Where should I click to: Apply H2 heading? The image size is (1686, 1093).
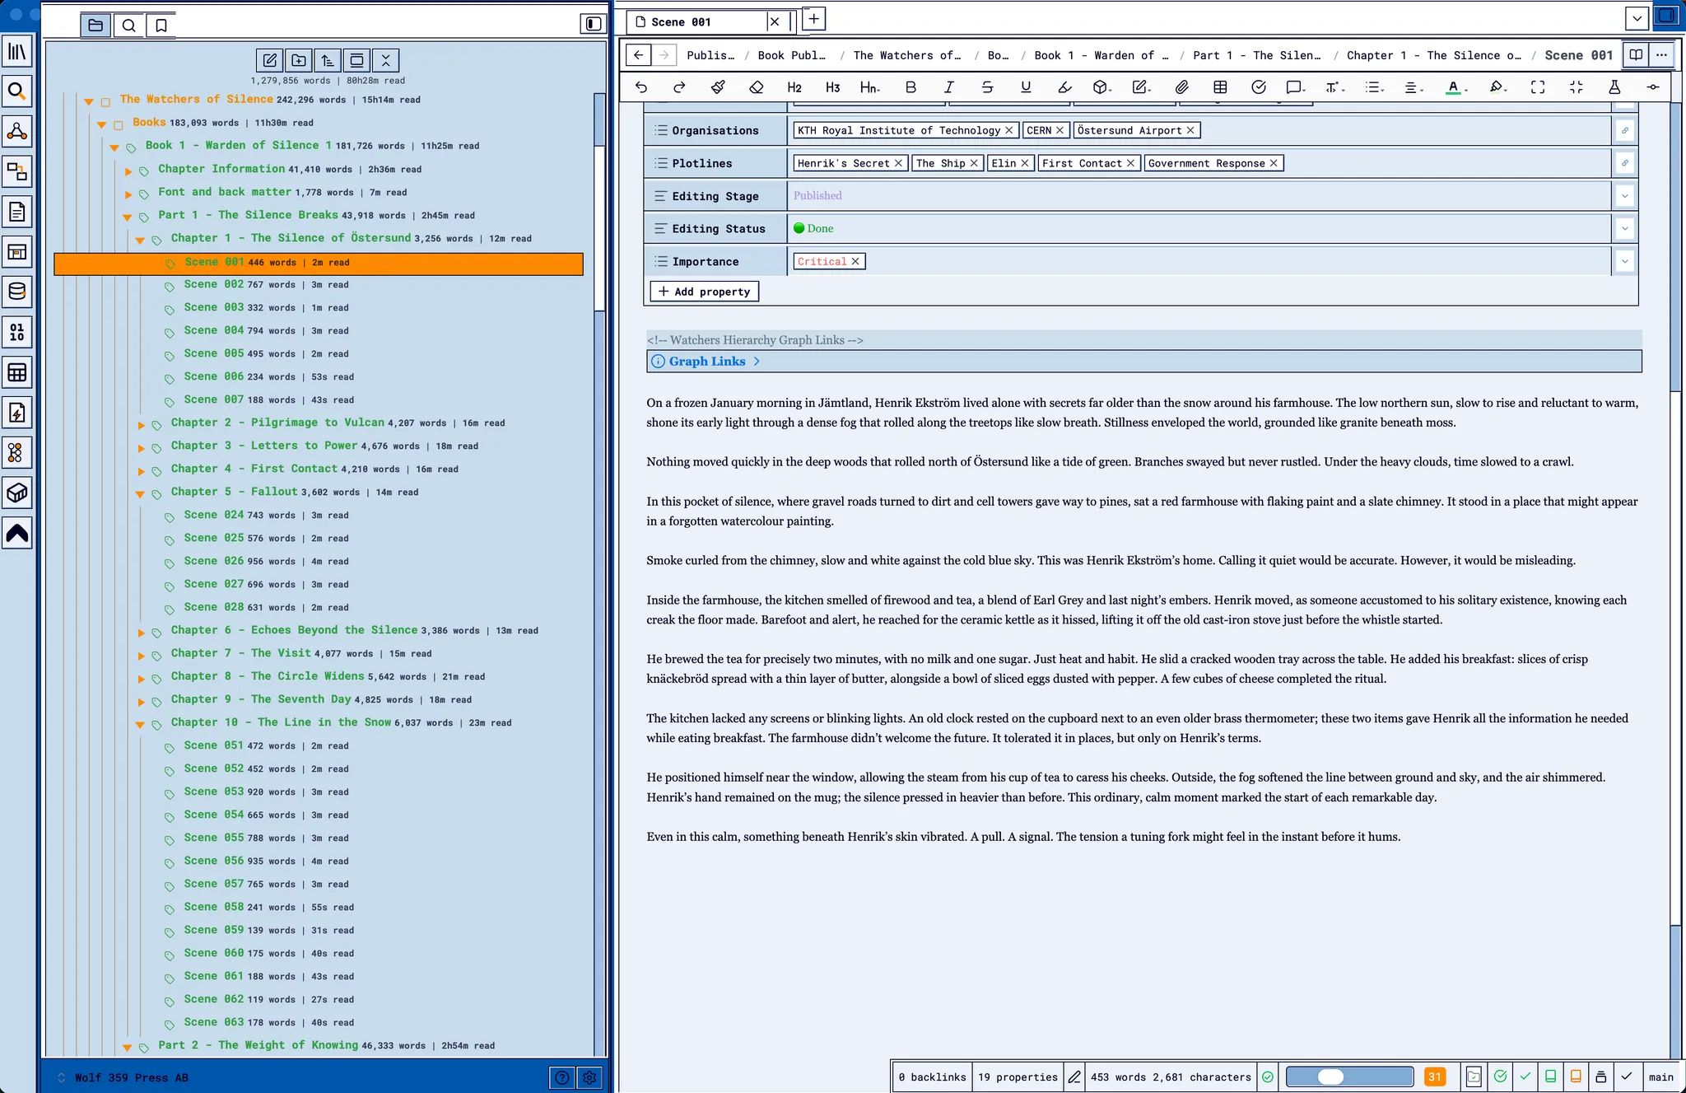coord(794,87)
